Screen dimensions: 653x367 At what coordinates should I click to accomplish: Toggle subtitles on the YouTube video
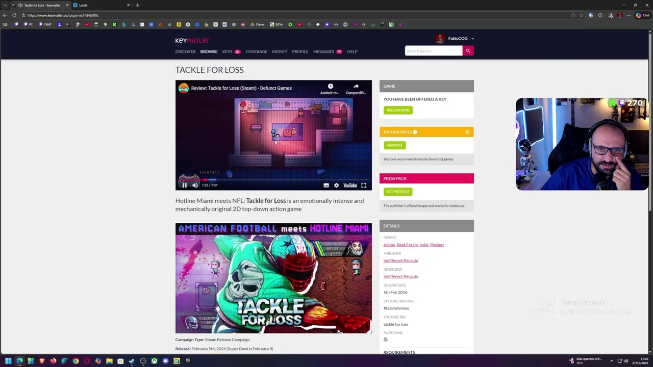(326, 186)
